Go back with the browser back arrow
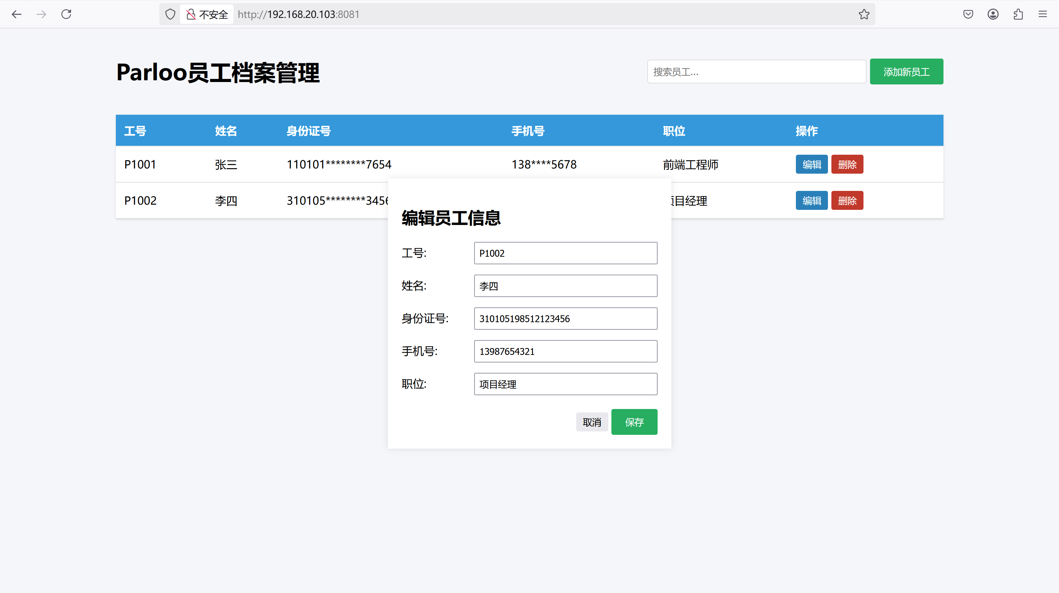 click(17, 14)
